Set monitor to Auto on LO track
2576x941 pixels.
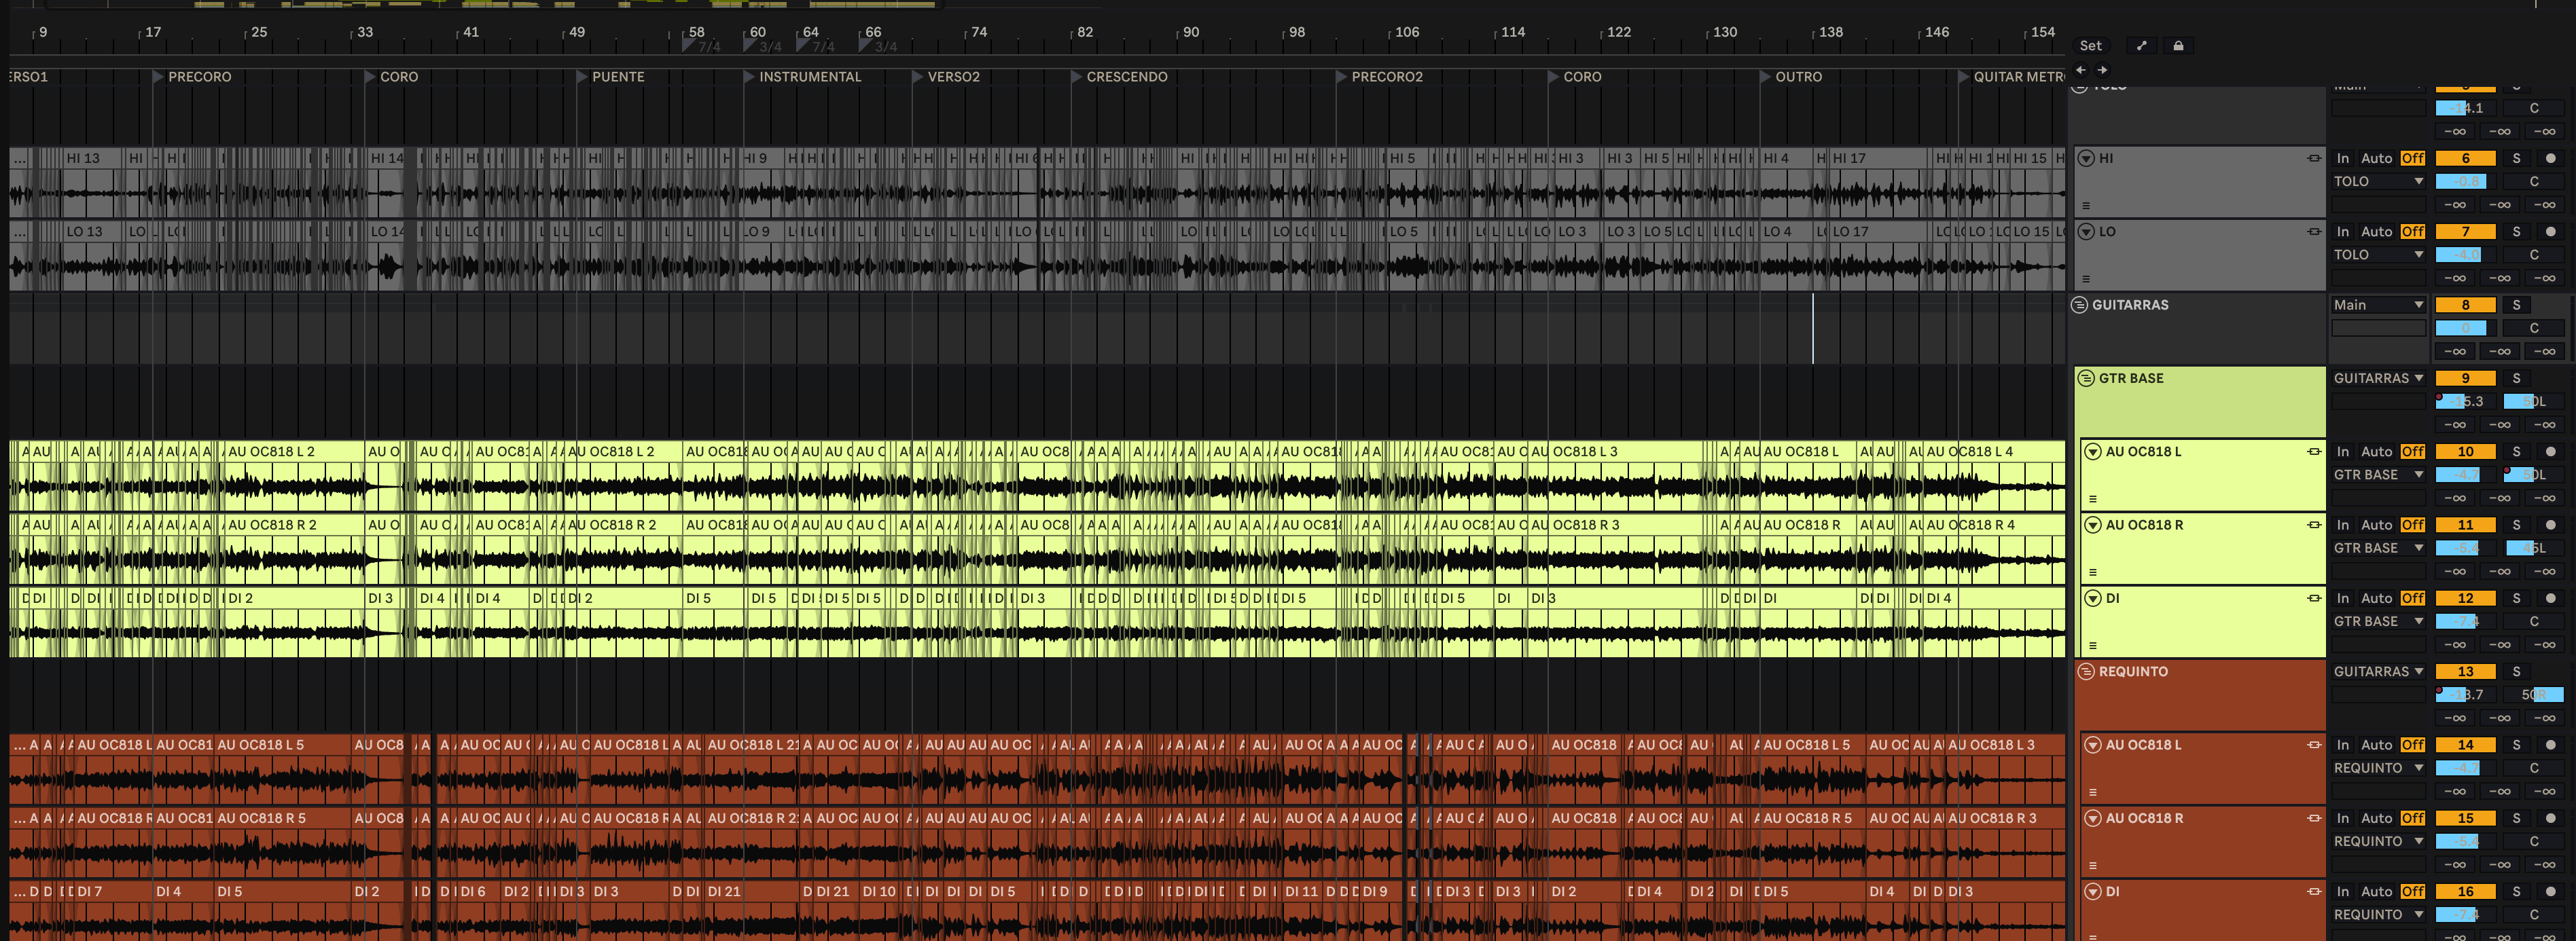pyautogui.click(x=2376, y=232)
